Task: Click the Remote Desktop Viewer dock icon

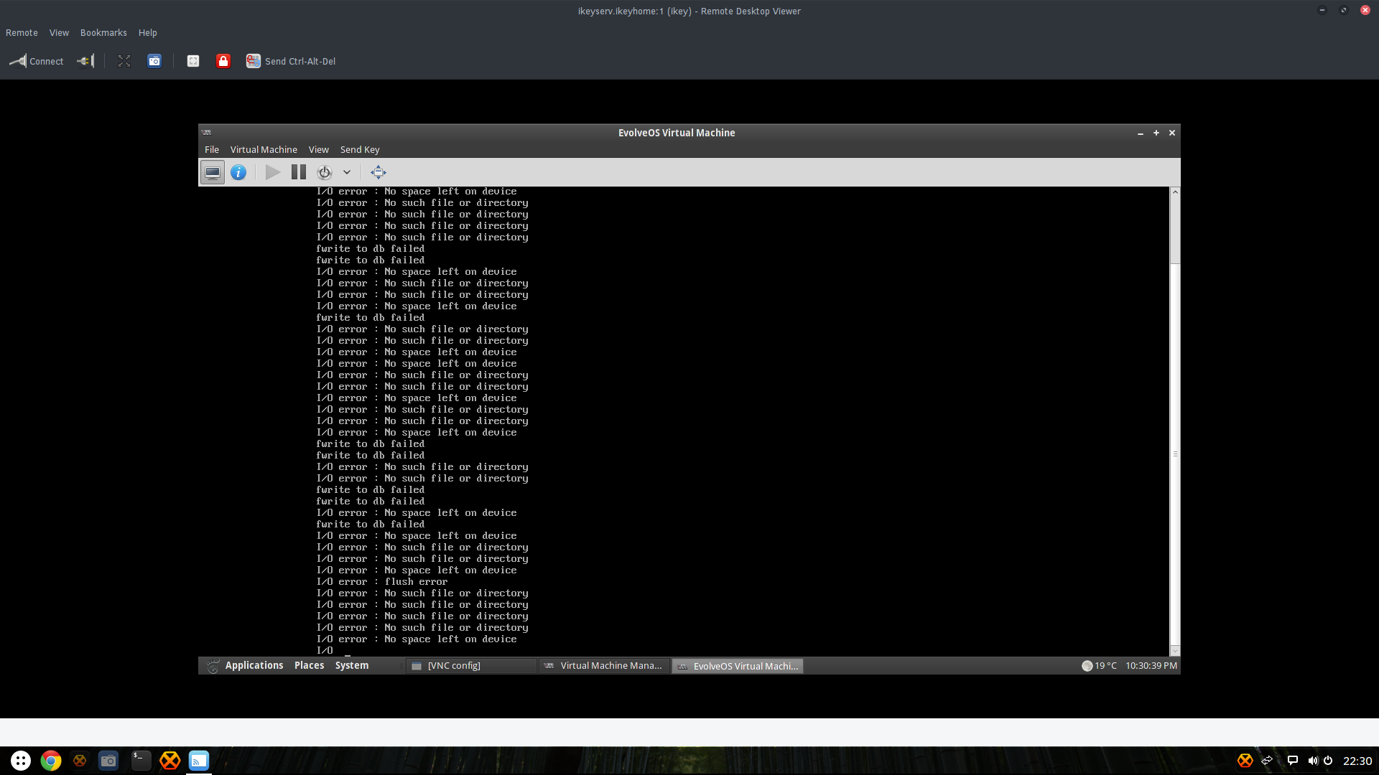Action: [199, 761]
